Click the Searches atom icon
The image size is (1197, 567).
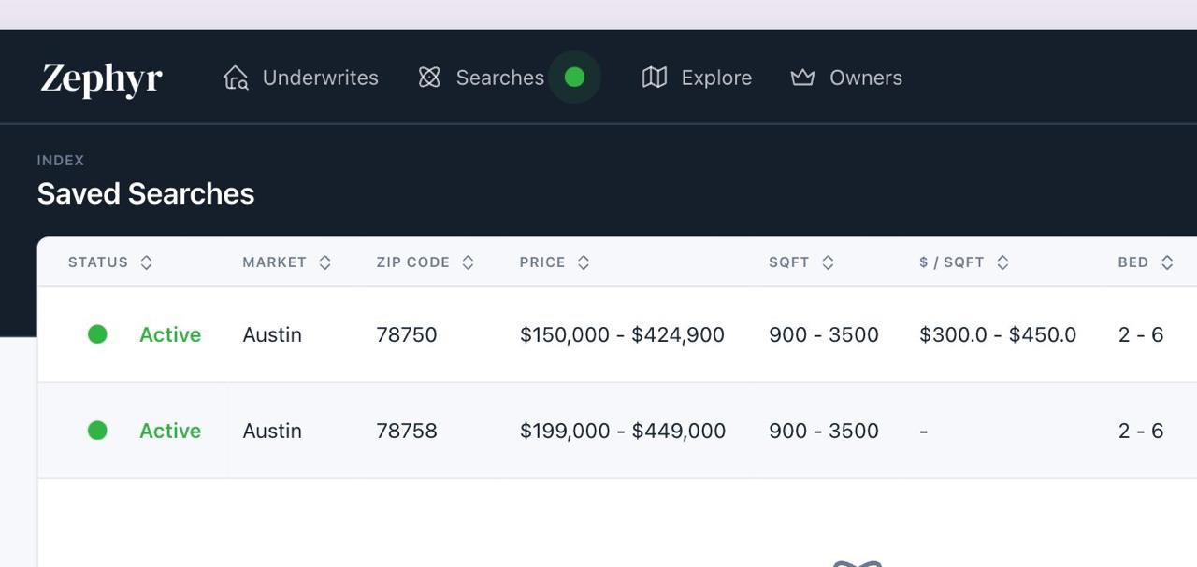tap(429, 78)
